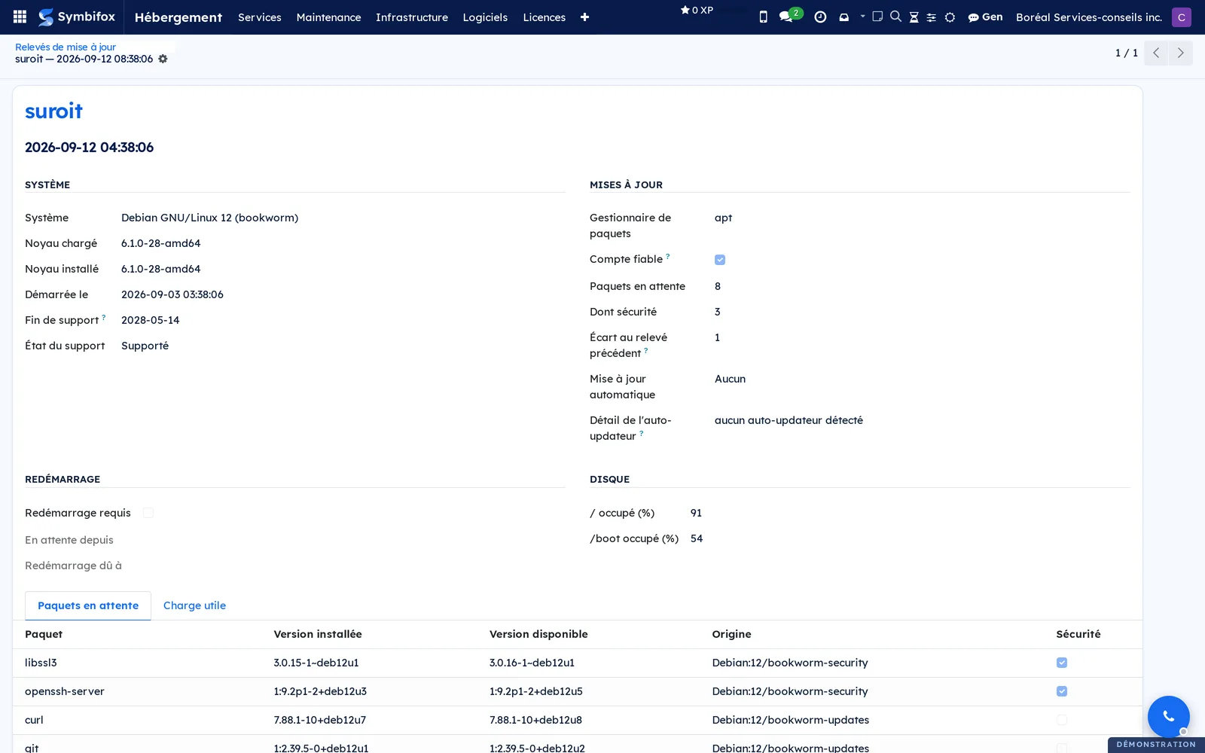
Task: Open the Boréal Services-conseils inc. company switcher
Action: (x=1089, y=17)
